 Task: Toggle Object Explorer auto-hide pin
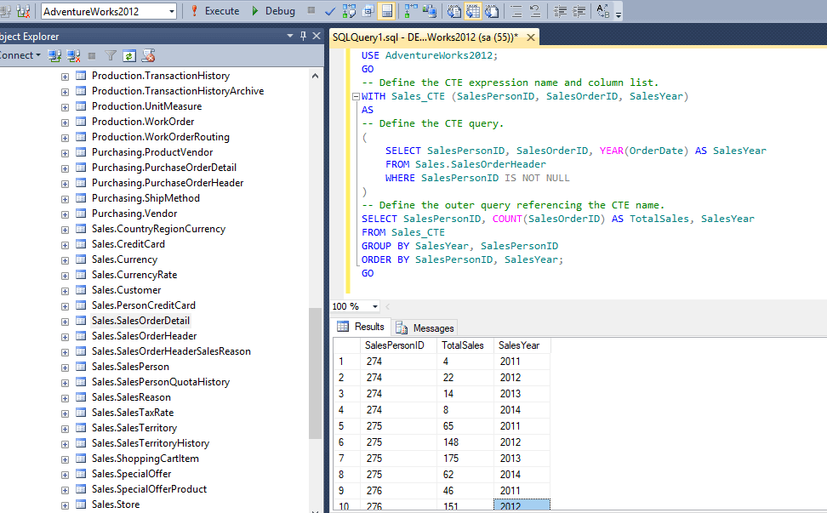302,36
